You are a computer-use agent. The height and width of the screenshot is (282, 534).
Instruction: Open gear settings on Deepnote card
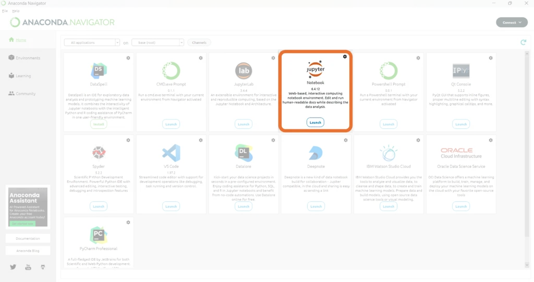(346, 140)
